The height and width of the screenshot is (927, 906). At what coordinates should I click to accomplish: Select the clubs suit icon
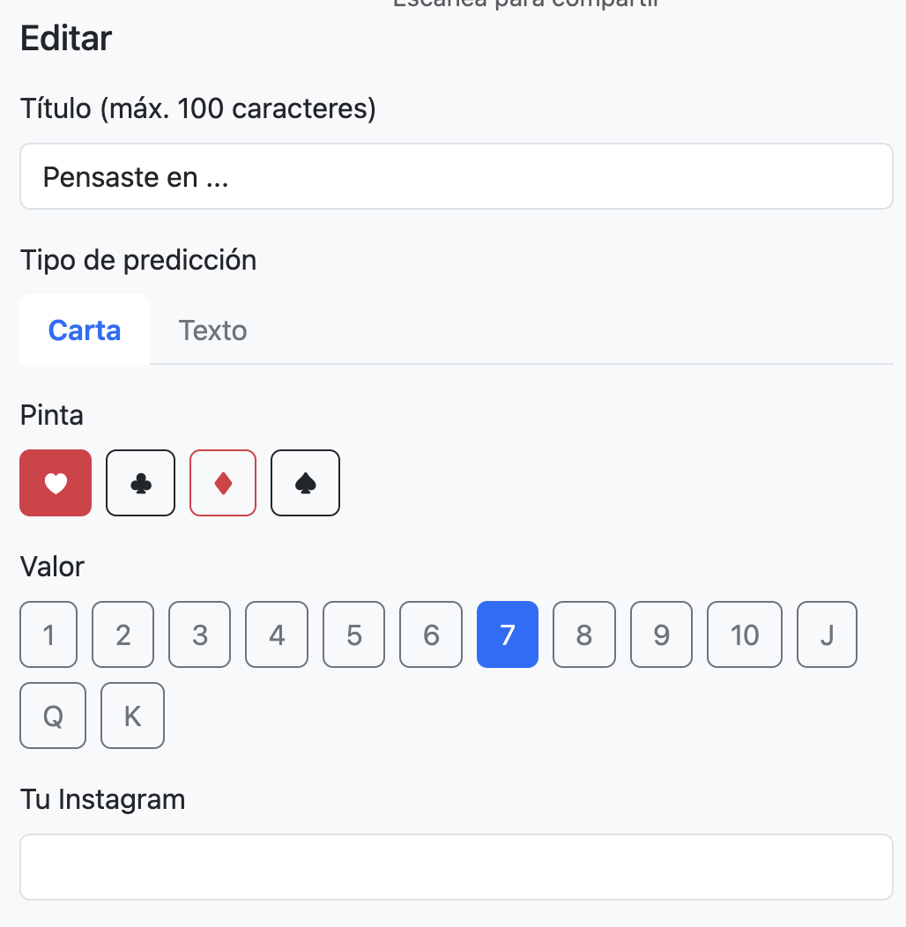(x=140, y=483)
